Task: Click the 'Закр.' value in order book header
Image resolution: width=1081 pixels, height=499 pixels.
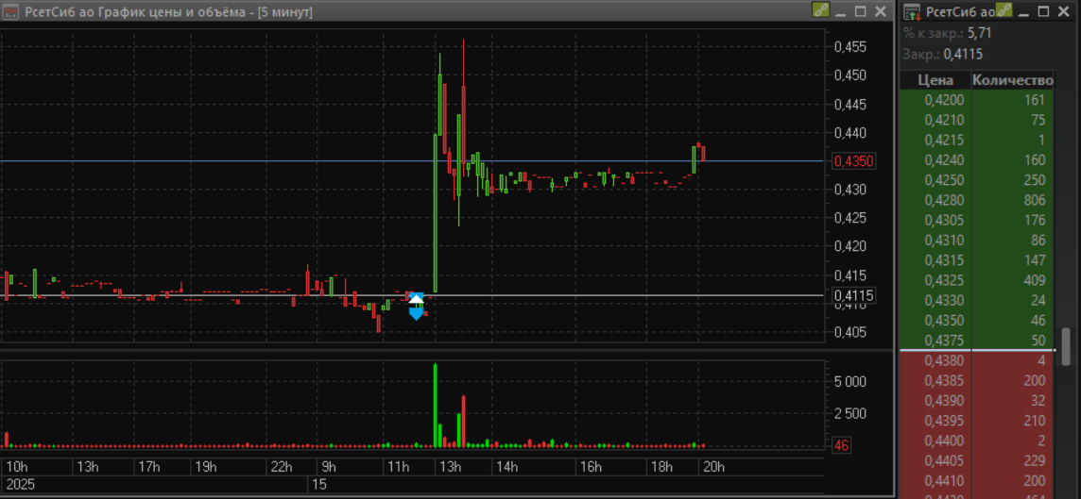Action: pos(963,55)
